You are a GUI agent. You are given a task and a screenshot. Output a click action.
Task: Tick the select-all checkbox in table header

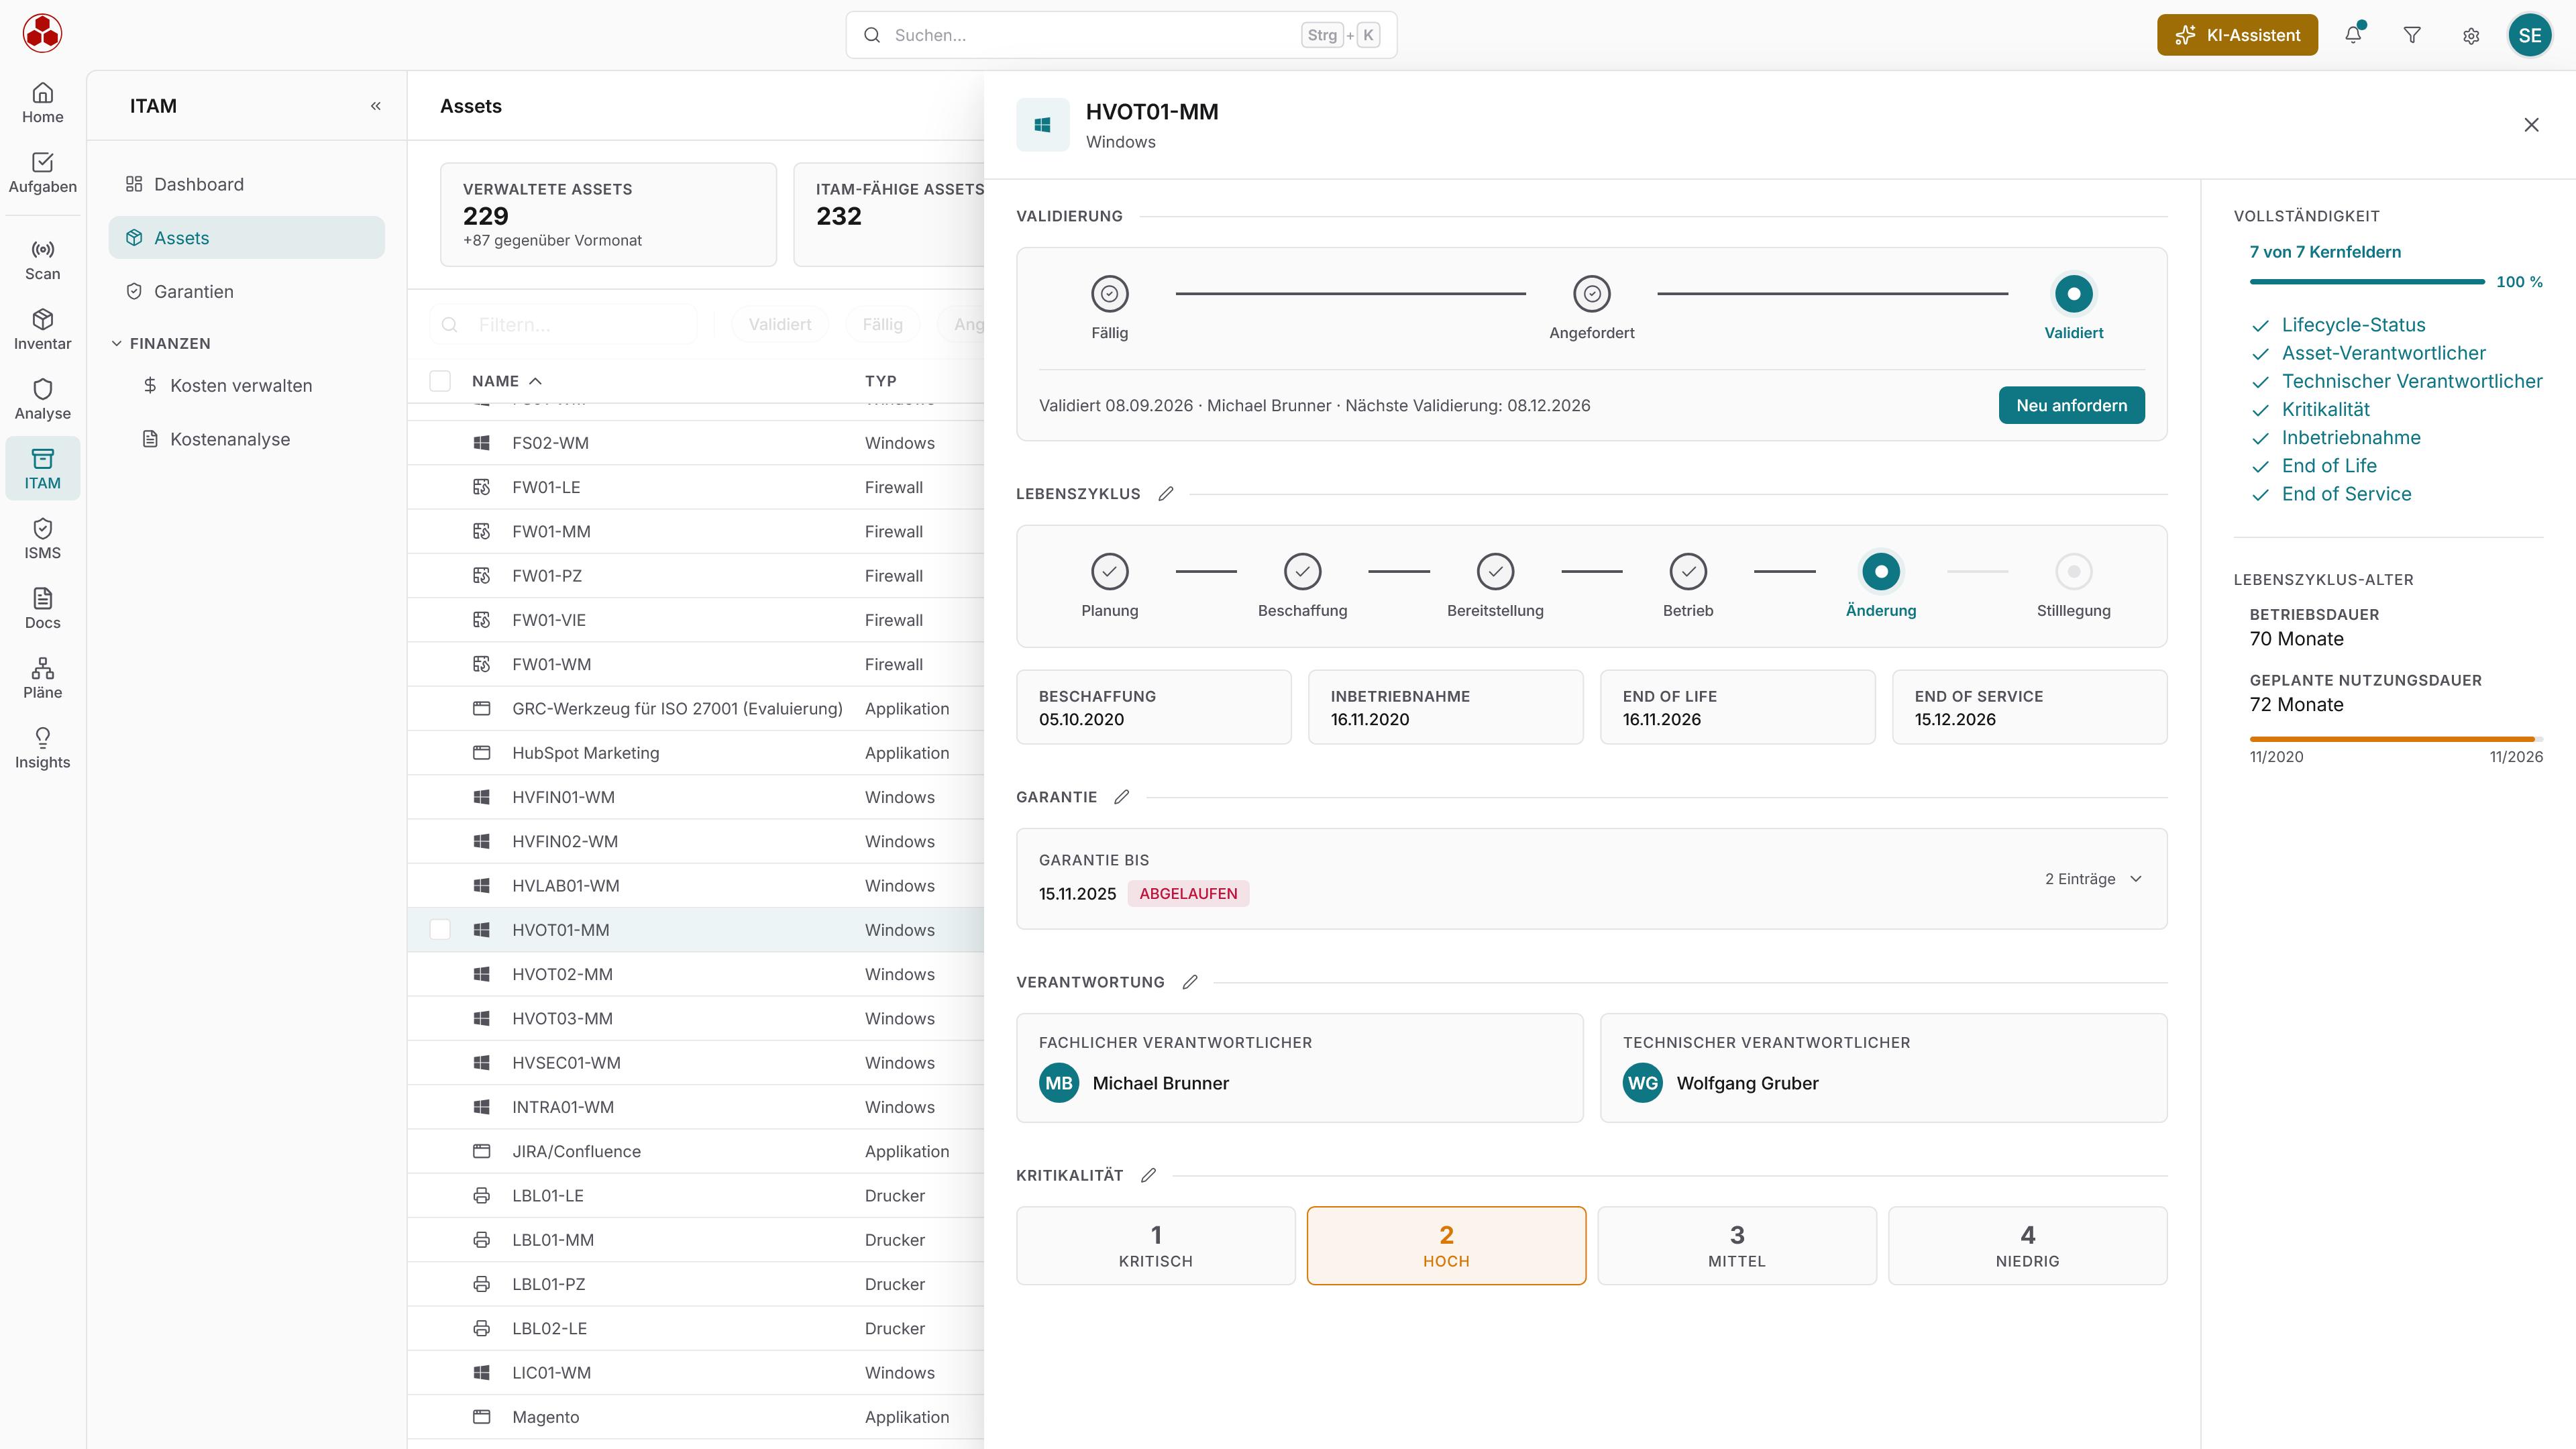coord(439,381)
